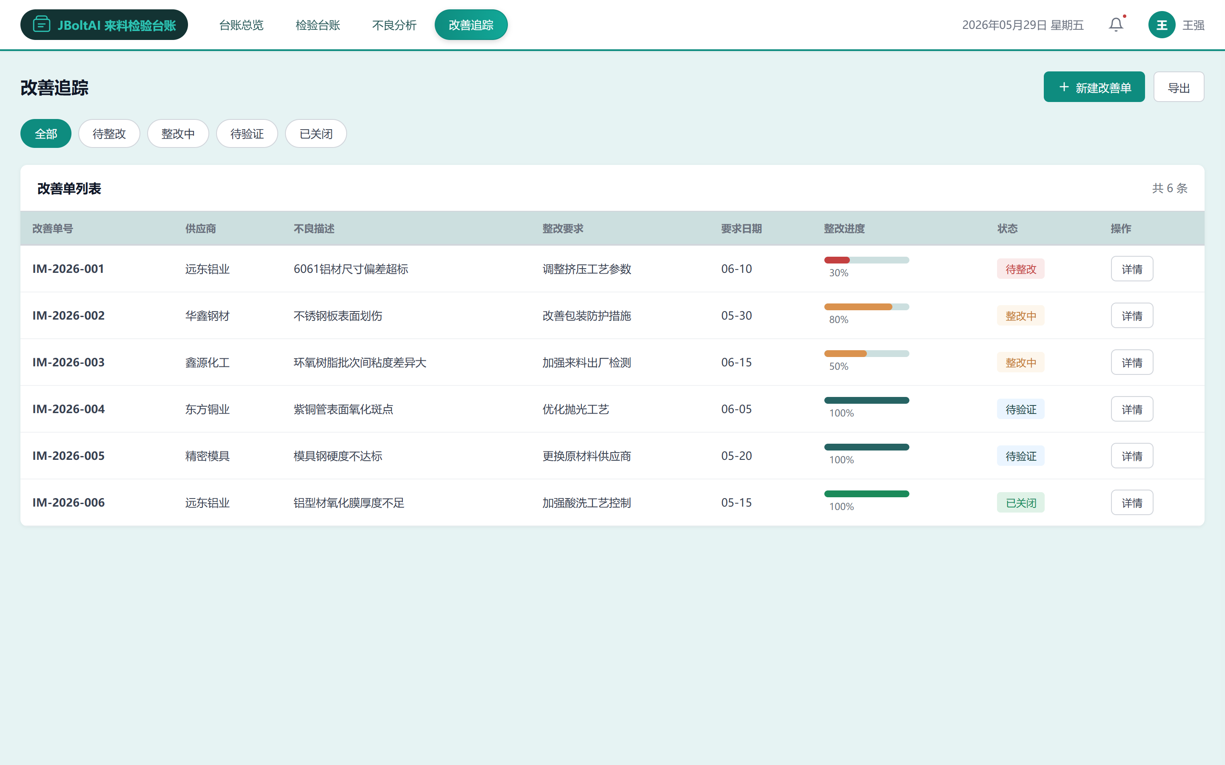Click the 供应商 column header
The image size is (1225, 765).
tap(200, 228)
